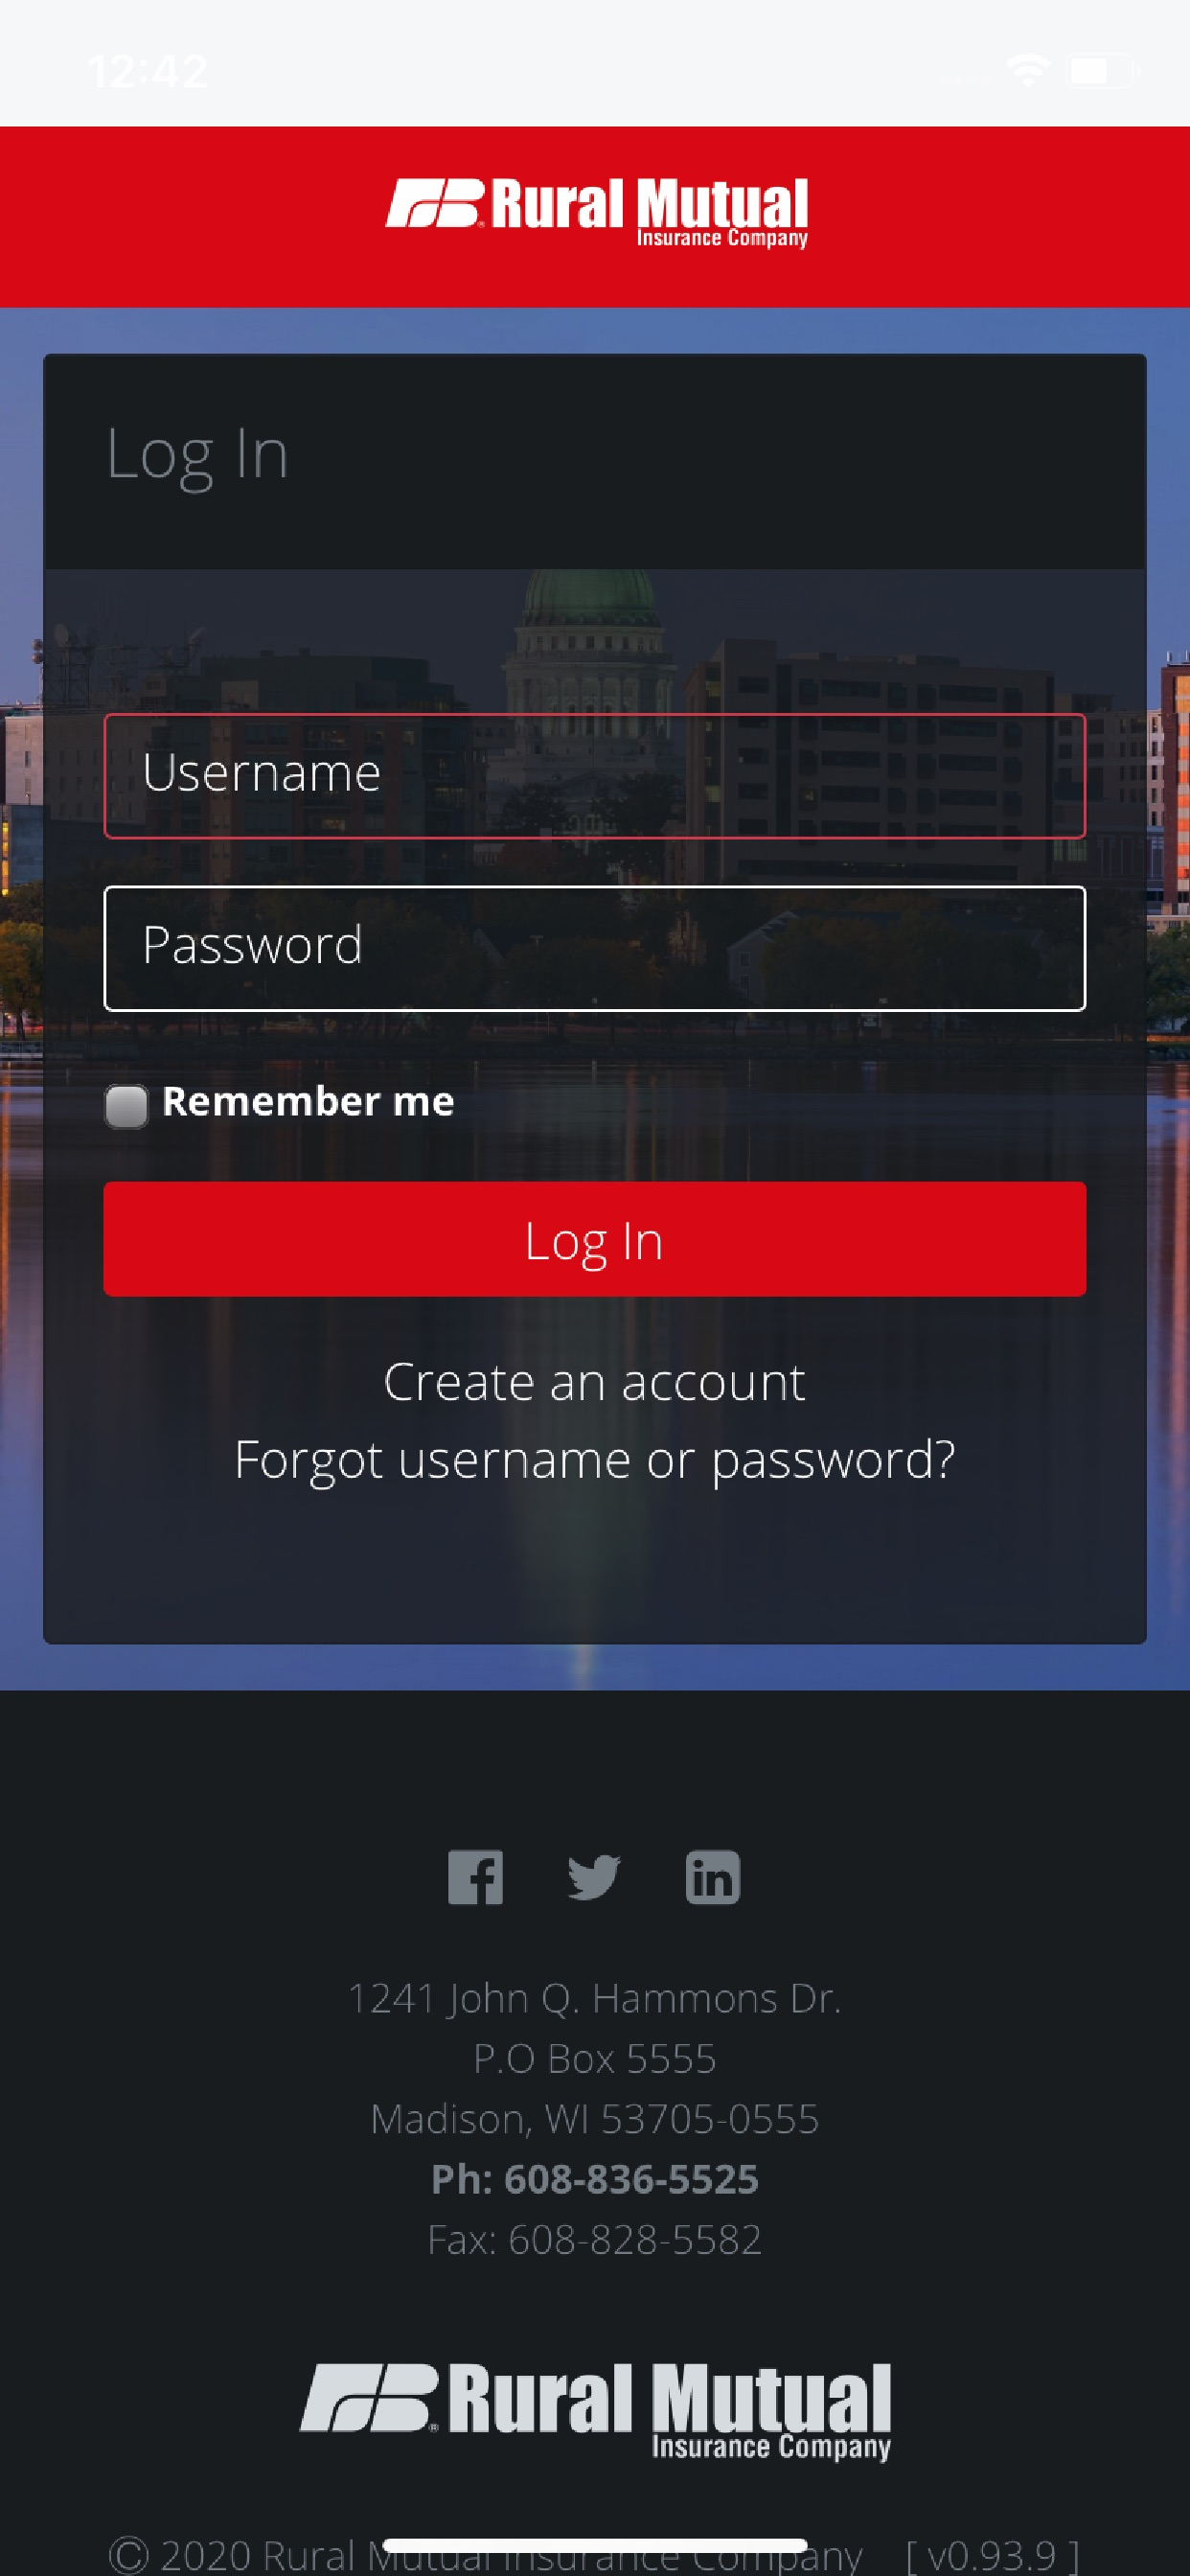1190x2576 pixels.
Task: Enable the Remember me checkbox
Action: pos(127,1106)
